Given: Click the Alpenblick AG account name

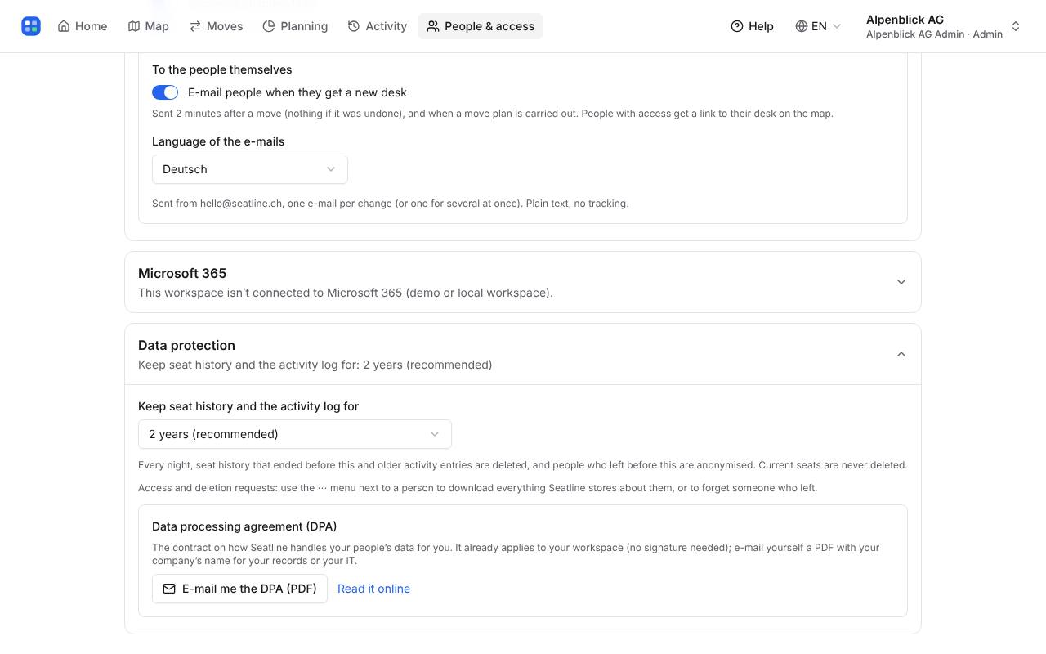Looking at the screenshot, I should pos(905,20).
